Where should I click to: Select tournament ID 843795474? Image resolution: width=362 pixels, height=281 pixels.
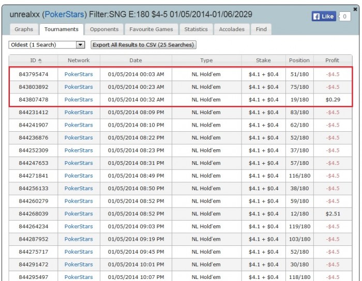[x=34, y=74]
